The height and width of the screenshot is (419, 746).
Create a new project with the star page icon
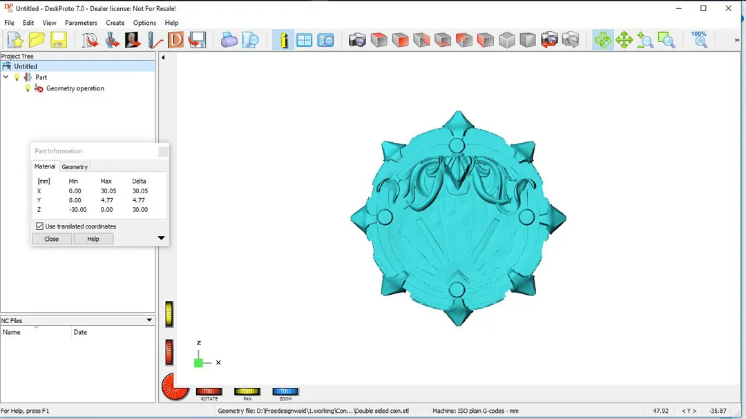tap(15, 40)
